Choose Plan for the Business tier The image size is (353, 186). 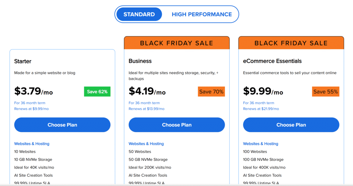176,125
